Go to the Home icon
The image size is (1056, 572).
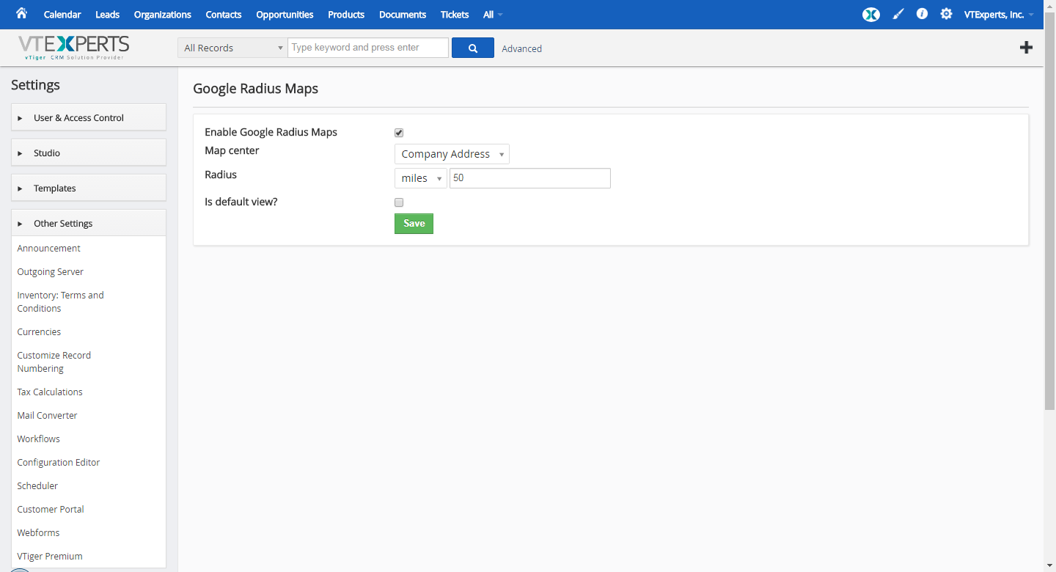(x=21, y=13)
